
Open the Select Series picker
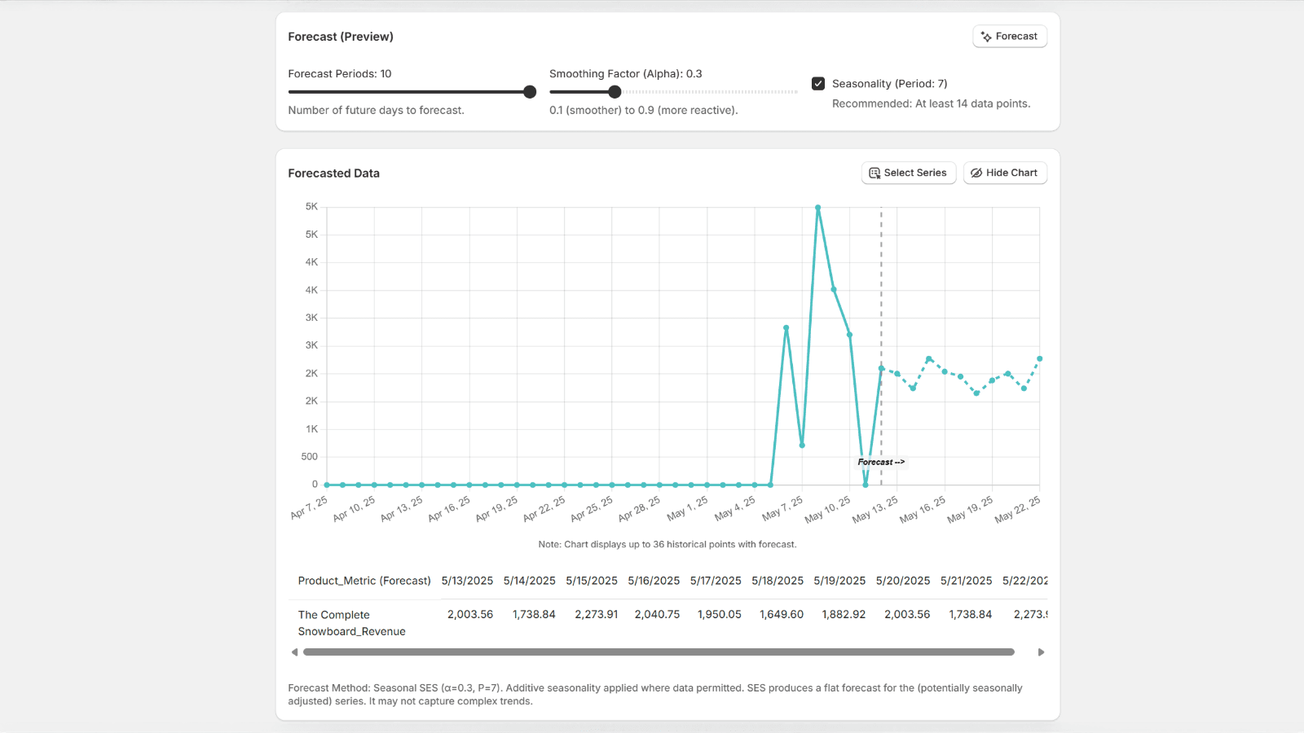[908, 173]
